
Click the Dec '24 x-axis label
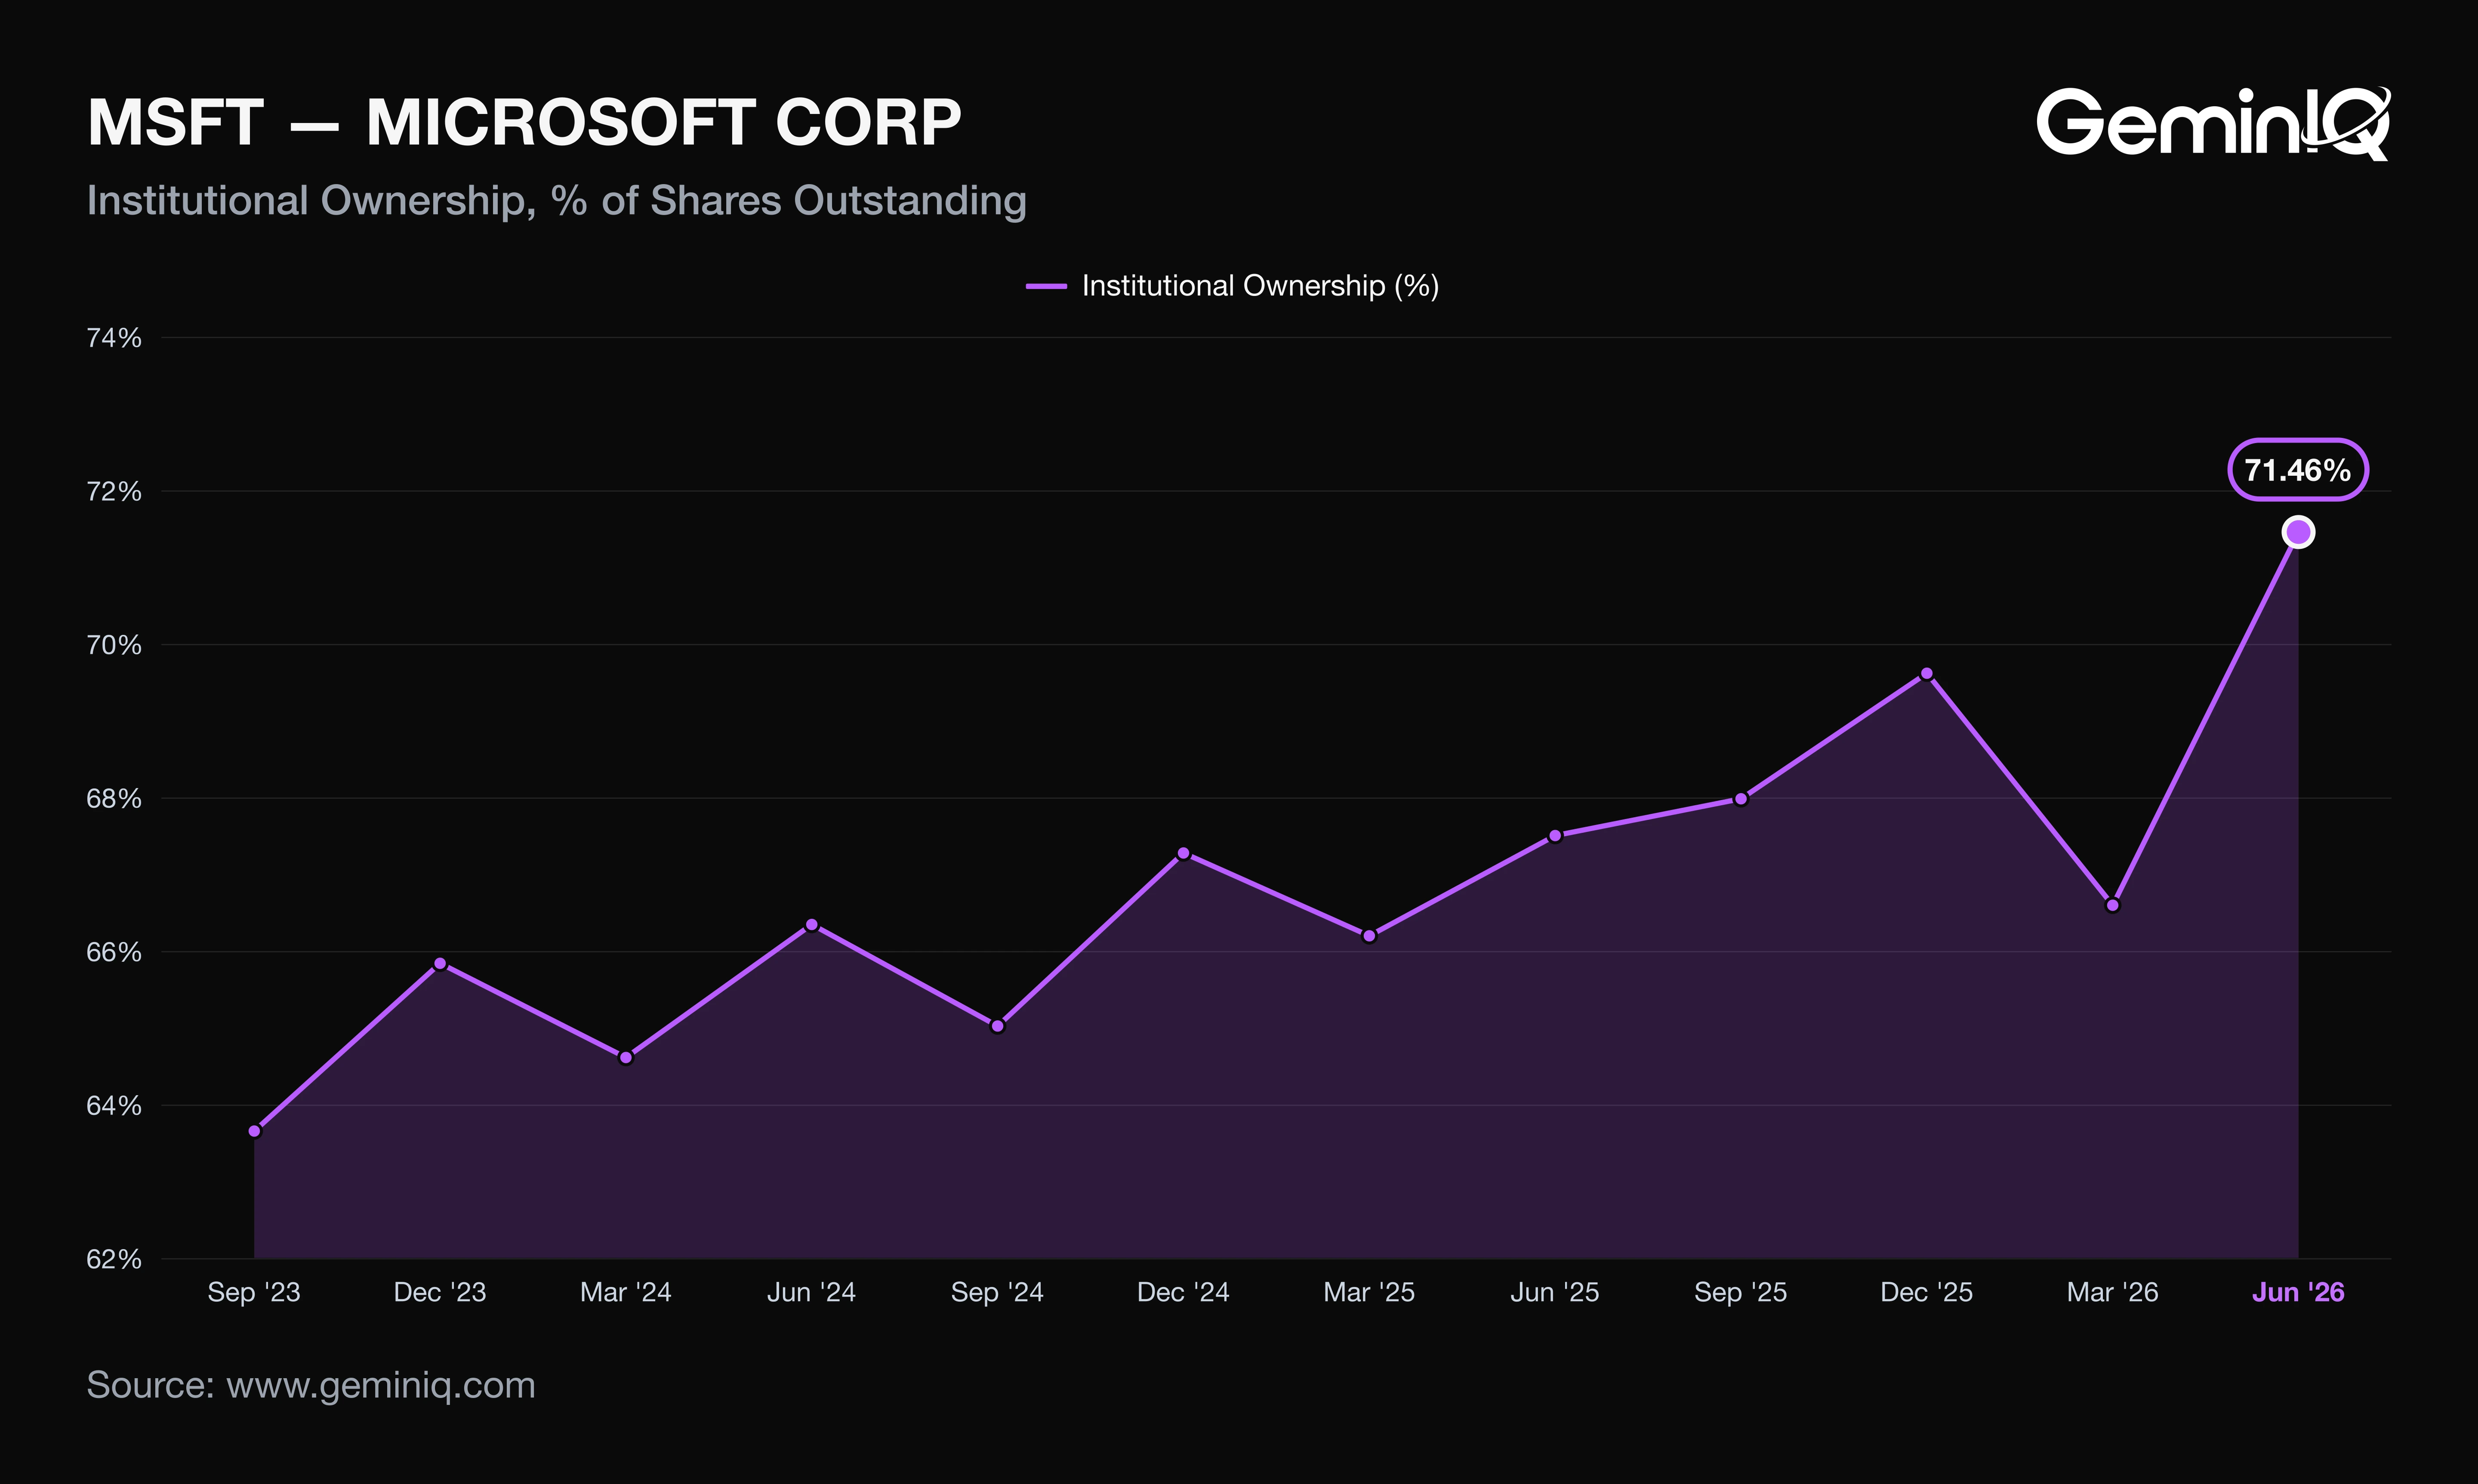1183,1293
